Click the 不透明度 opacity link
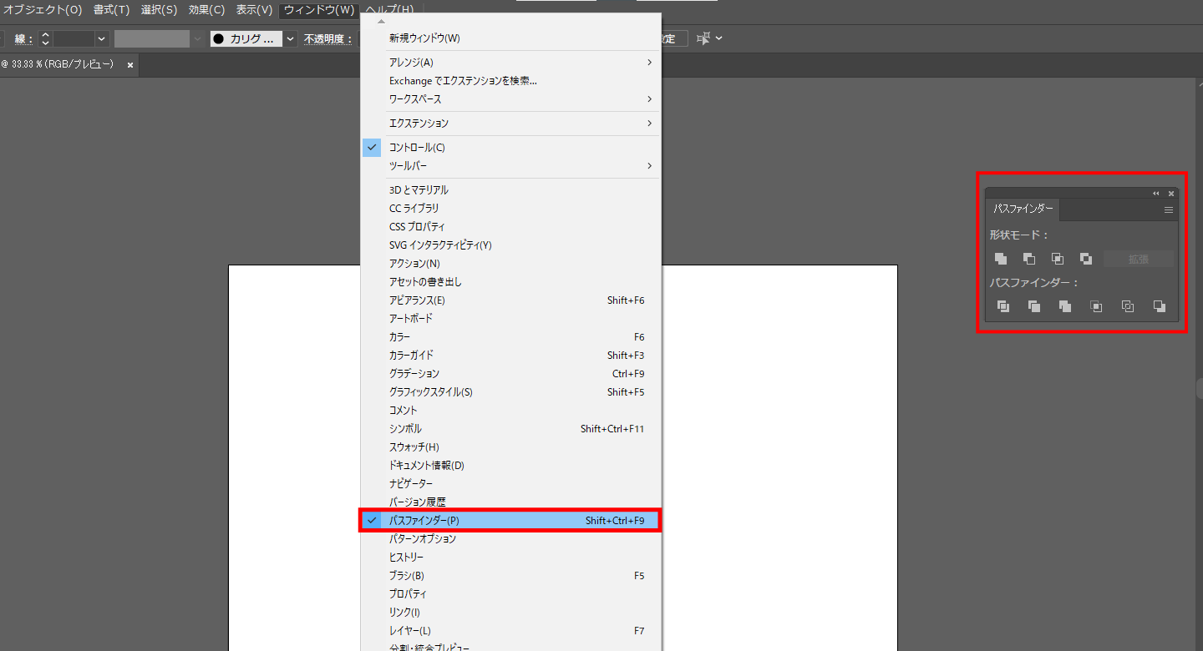The height and width of the screenshot is (651, 1203). click(327, 38)
